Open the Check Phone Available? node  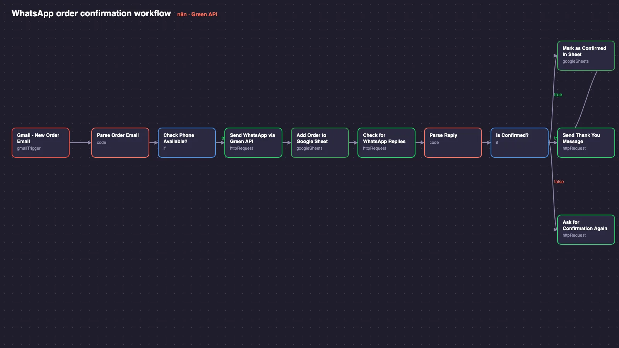click(x=187, y=143)
